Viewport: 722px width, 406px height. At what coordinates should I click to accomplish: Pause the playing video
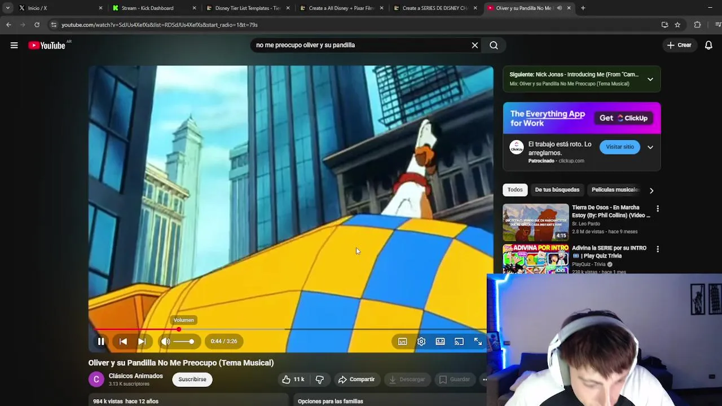coord(101,341)
